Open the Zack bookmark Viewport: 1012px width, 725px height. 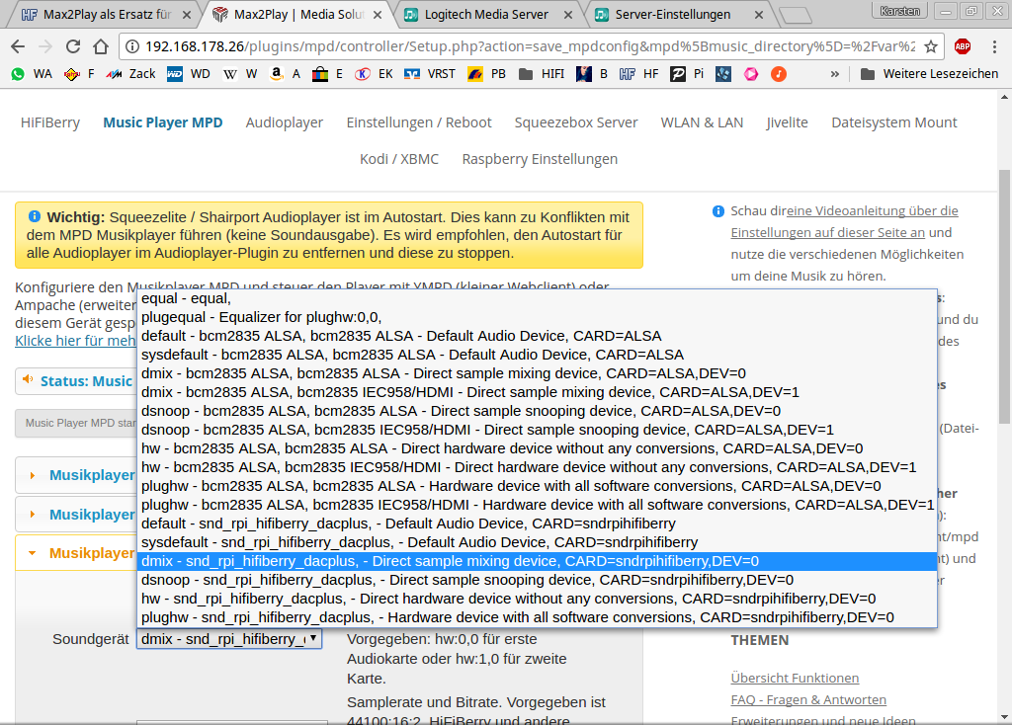pos(131,74)
